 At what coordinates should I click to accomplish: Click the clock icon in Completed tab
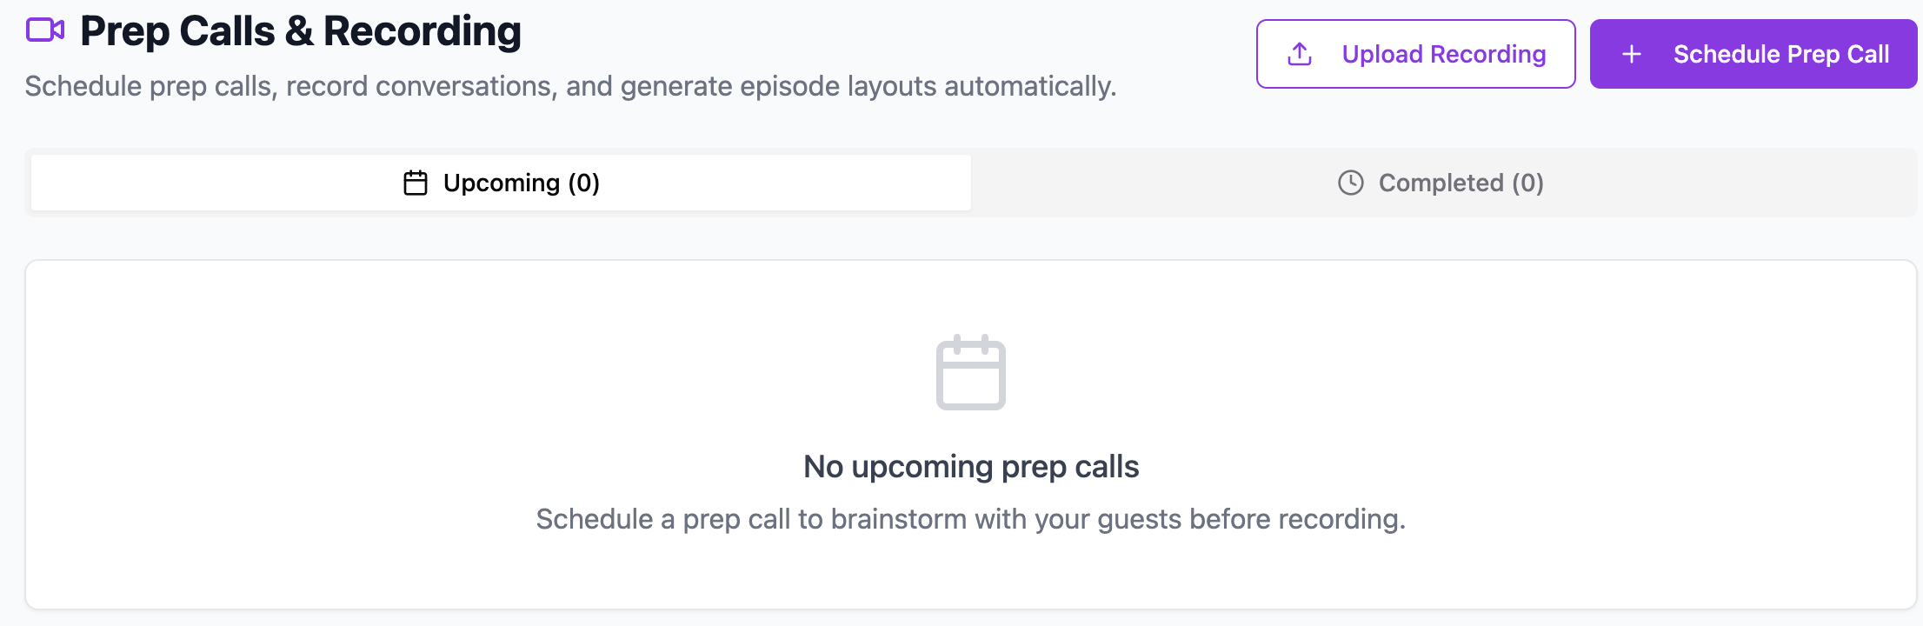1351,183
